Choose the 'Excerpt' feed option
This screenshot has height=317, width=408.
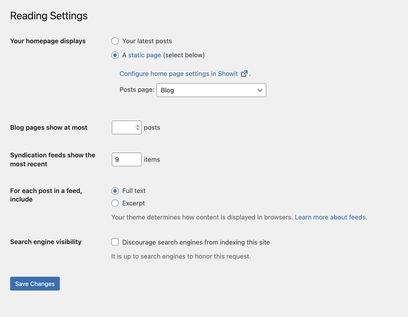tap(115, 203)
